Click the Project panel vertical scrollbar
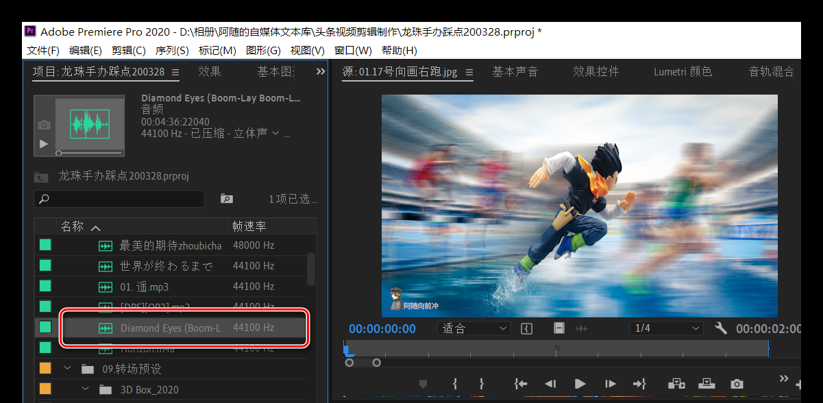This screenshot has width=823, height=403. coord(311,269)
